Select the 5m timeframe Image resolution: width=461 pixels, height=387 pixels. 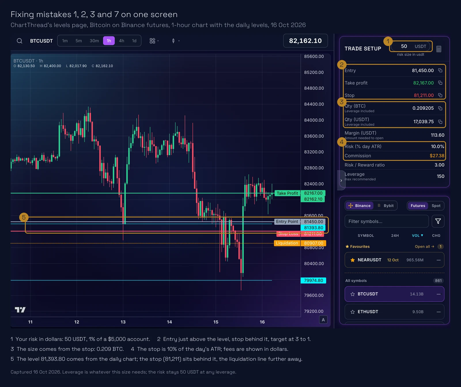pos(79,41)
